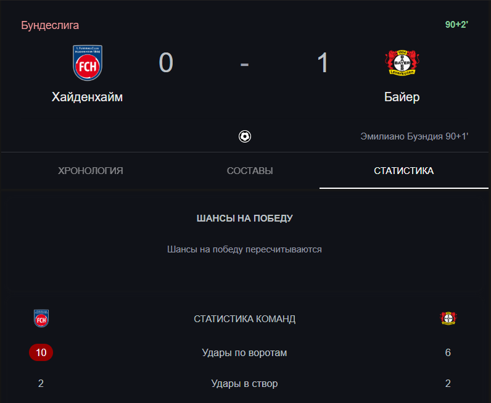Open the Хронология tab
Viewport: 491px width, 403px height.
[91, 171]
